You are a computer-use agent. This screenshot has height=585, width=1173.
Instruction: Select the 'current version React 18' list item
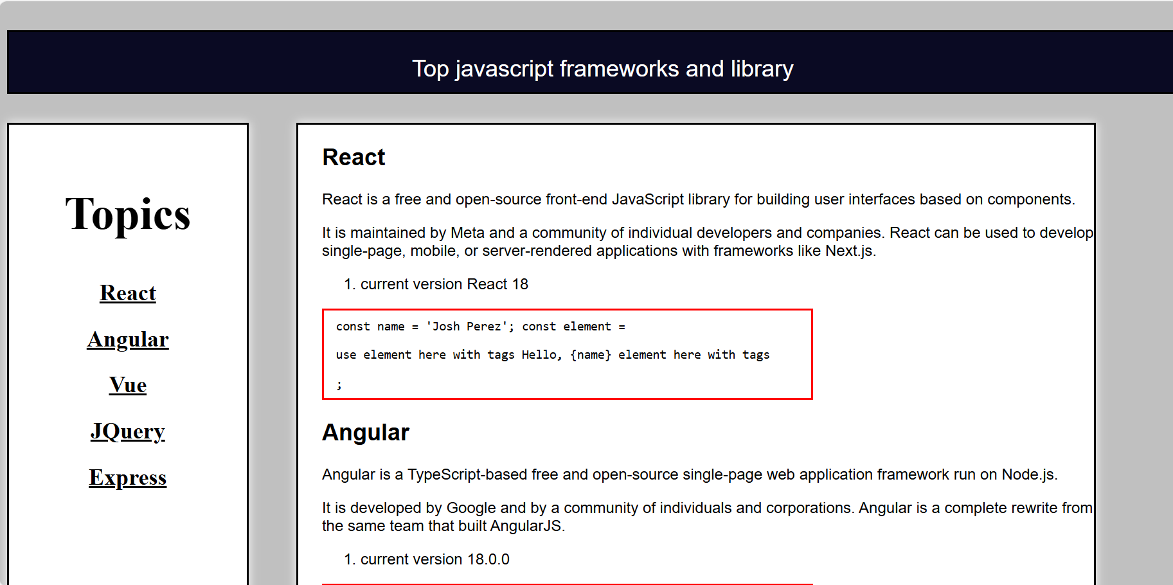pos(444,284)
